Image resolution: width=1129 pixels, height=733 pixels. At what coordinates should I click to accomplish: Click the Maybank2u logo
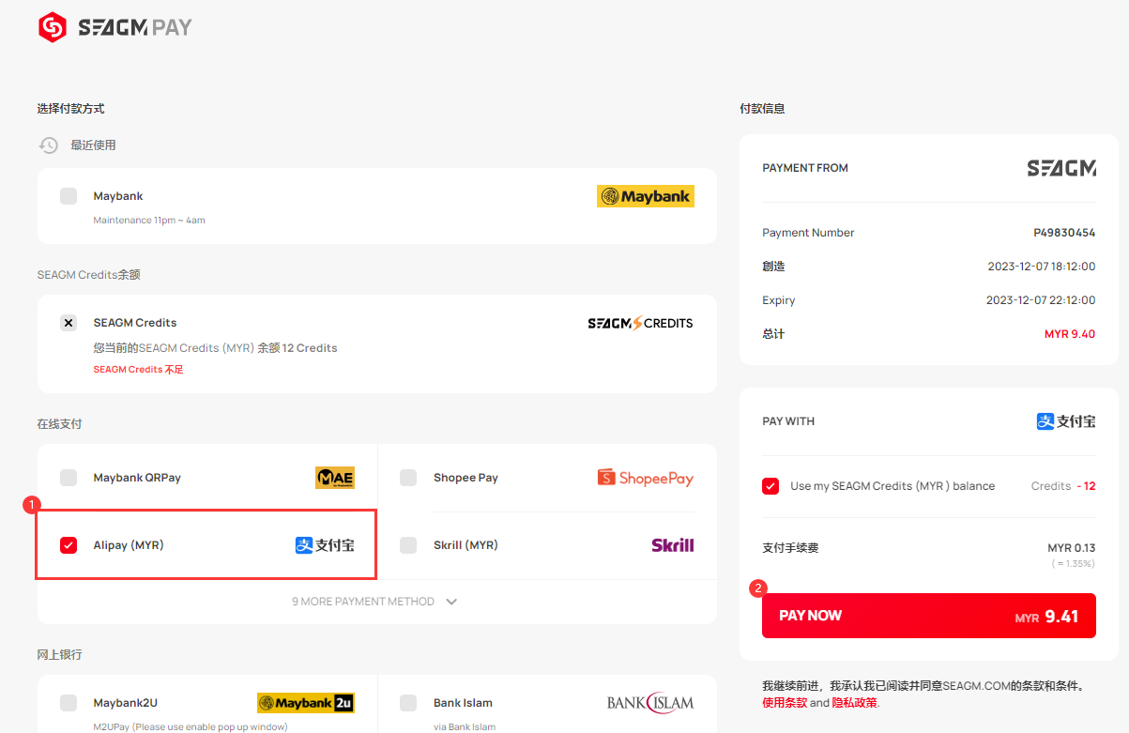coord(306,703)
